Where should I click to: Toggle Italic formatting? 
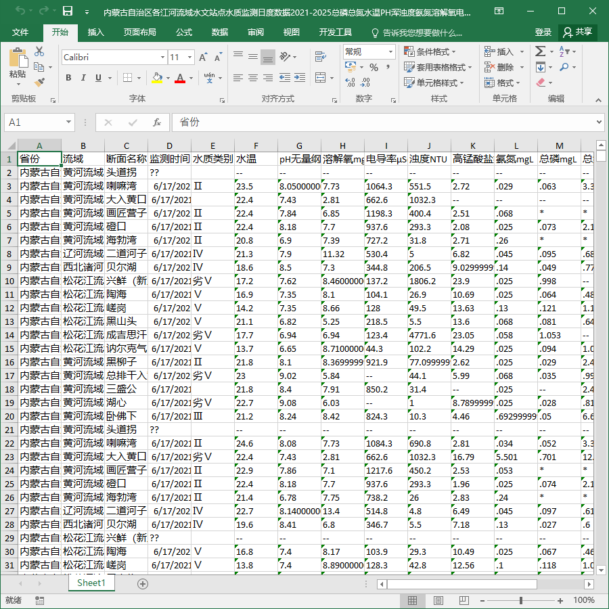pyautogui.click(x=83, y=78)
